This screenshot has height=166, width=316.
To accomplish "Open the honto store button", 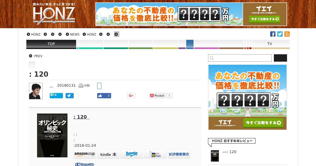I will click(132, 154).
